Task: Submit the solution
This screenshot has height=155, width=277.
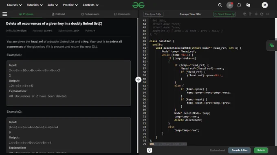Action: click(x=261, y=150)
